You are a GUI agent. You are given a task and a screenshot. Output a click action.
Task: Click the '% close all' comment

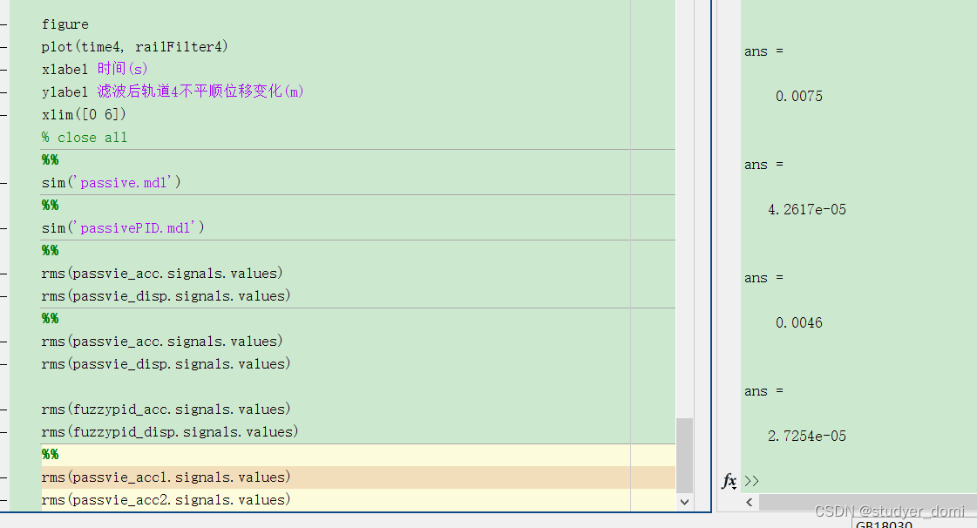[85, 138]
